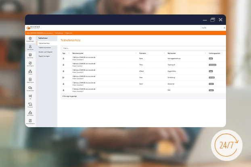Open the Registrierungen submenu item
The height and width of the screenshot is (167, 251).
coord(44,57)
